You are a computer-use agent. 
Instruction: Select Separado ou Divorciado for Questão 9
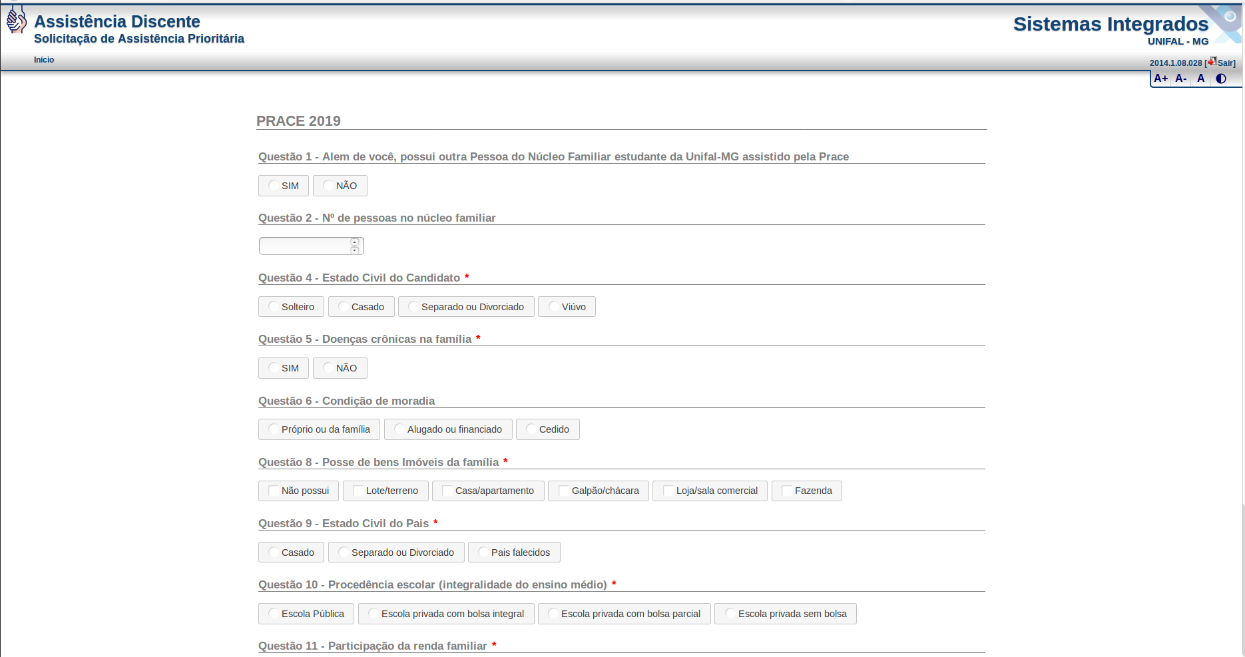396,552
